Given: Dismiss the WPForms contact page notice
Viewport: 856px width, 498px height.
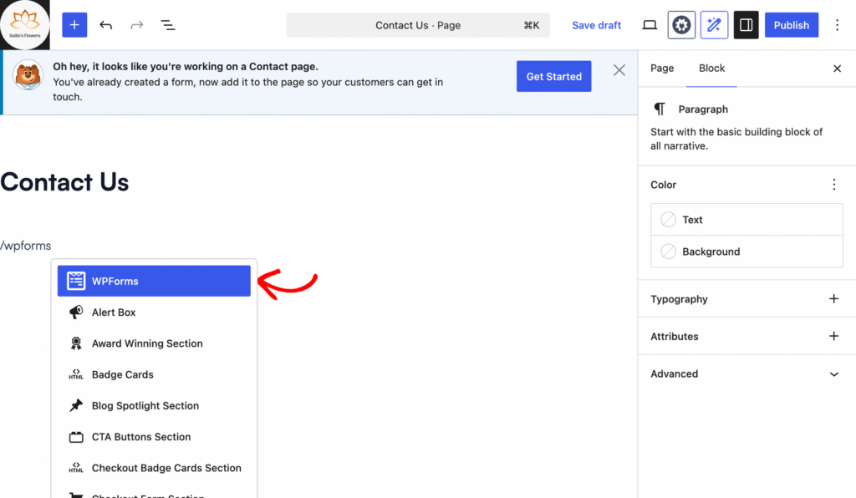Looking at the screenshot, I should pos(619,70).
